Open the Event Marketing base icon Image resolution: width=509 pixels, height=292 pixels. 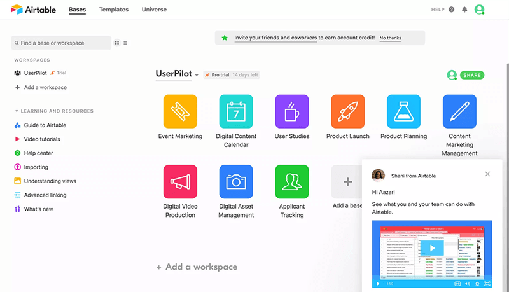(180, 111)
